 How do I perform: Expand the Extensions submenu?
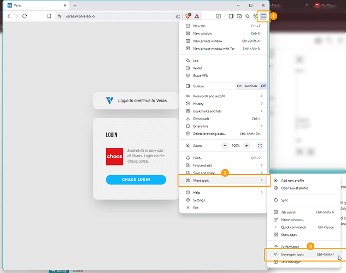[x=224, y=126]
